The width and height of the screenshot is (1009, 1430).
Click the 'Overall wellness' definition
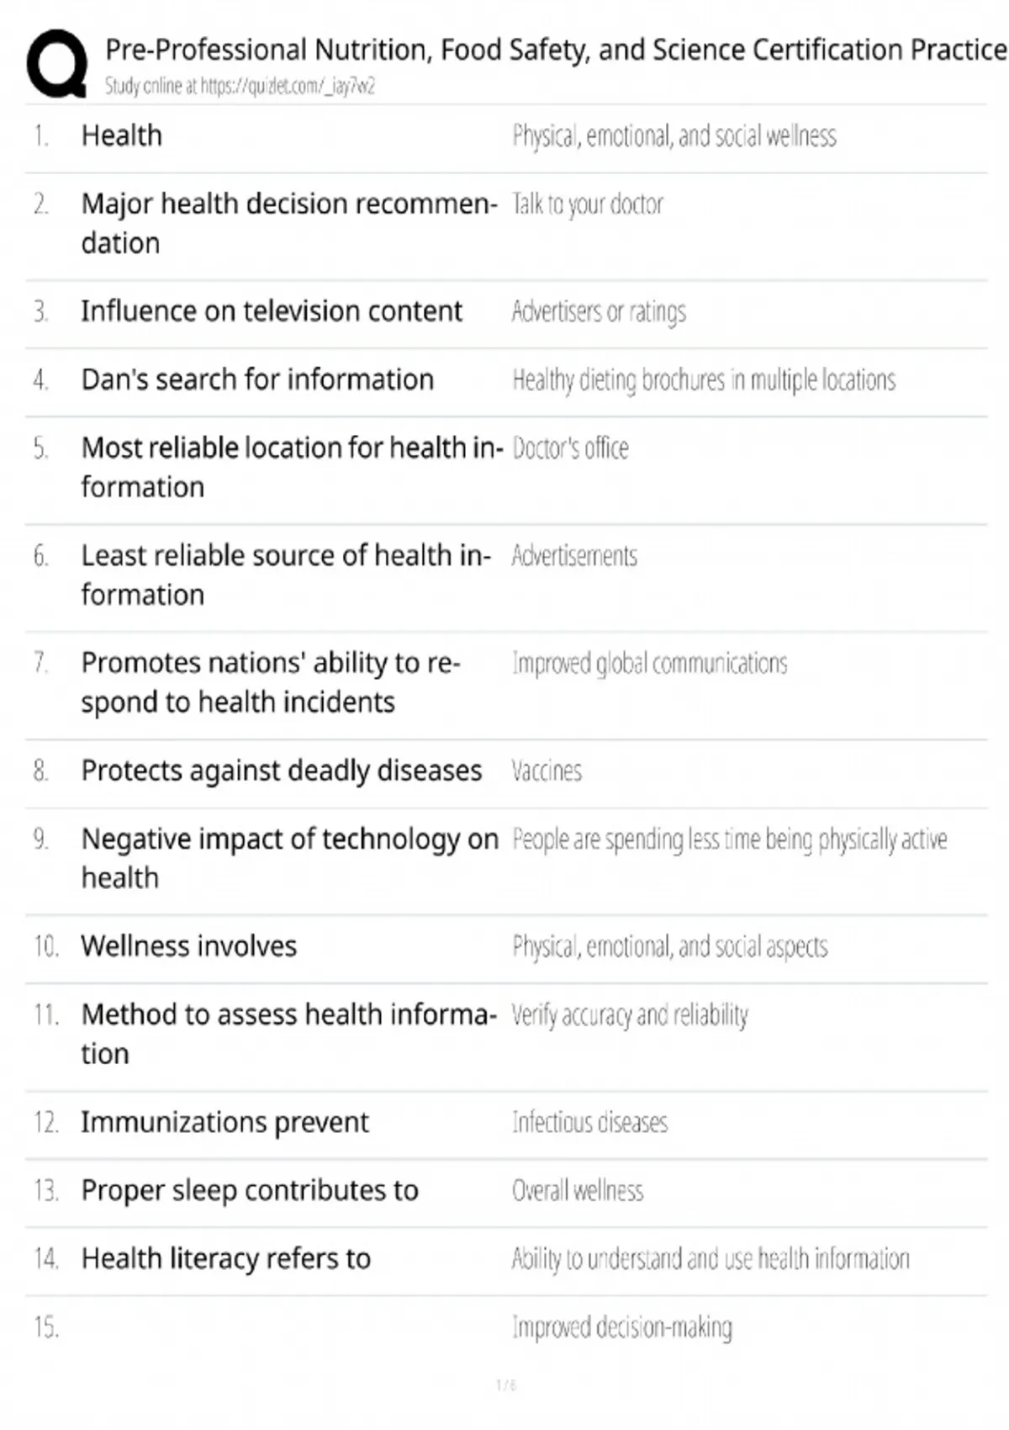tap(578, 1191)
